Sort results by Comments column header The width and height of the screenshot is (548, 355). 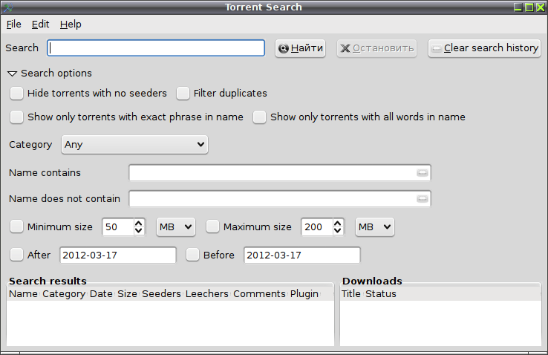tap(259, 294)
